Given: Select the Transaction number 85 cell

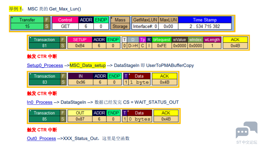Looking at the screenshot, I should coord(44,119).
